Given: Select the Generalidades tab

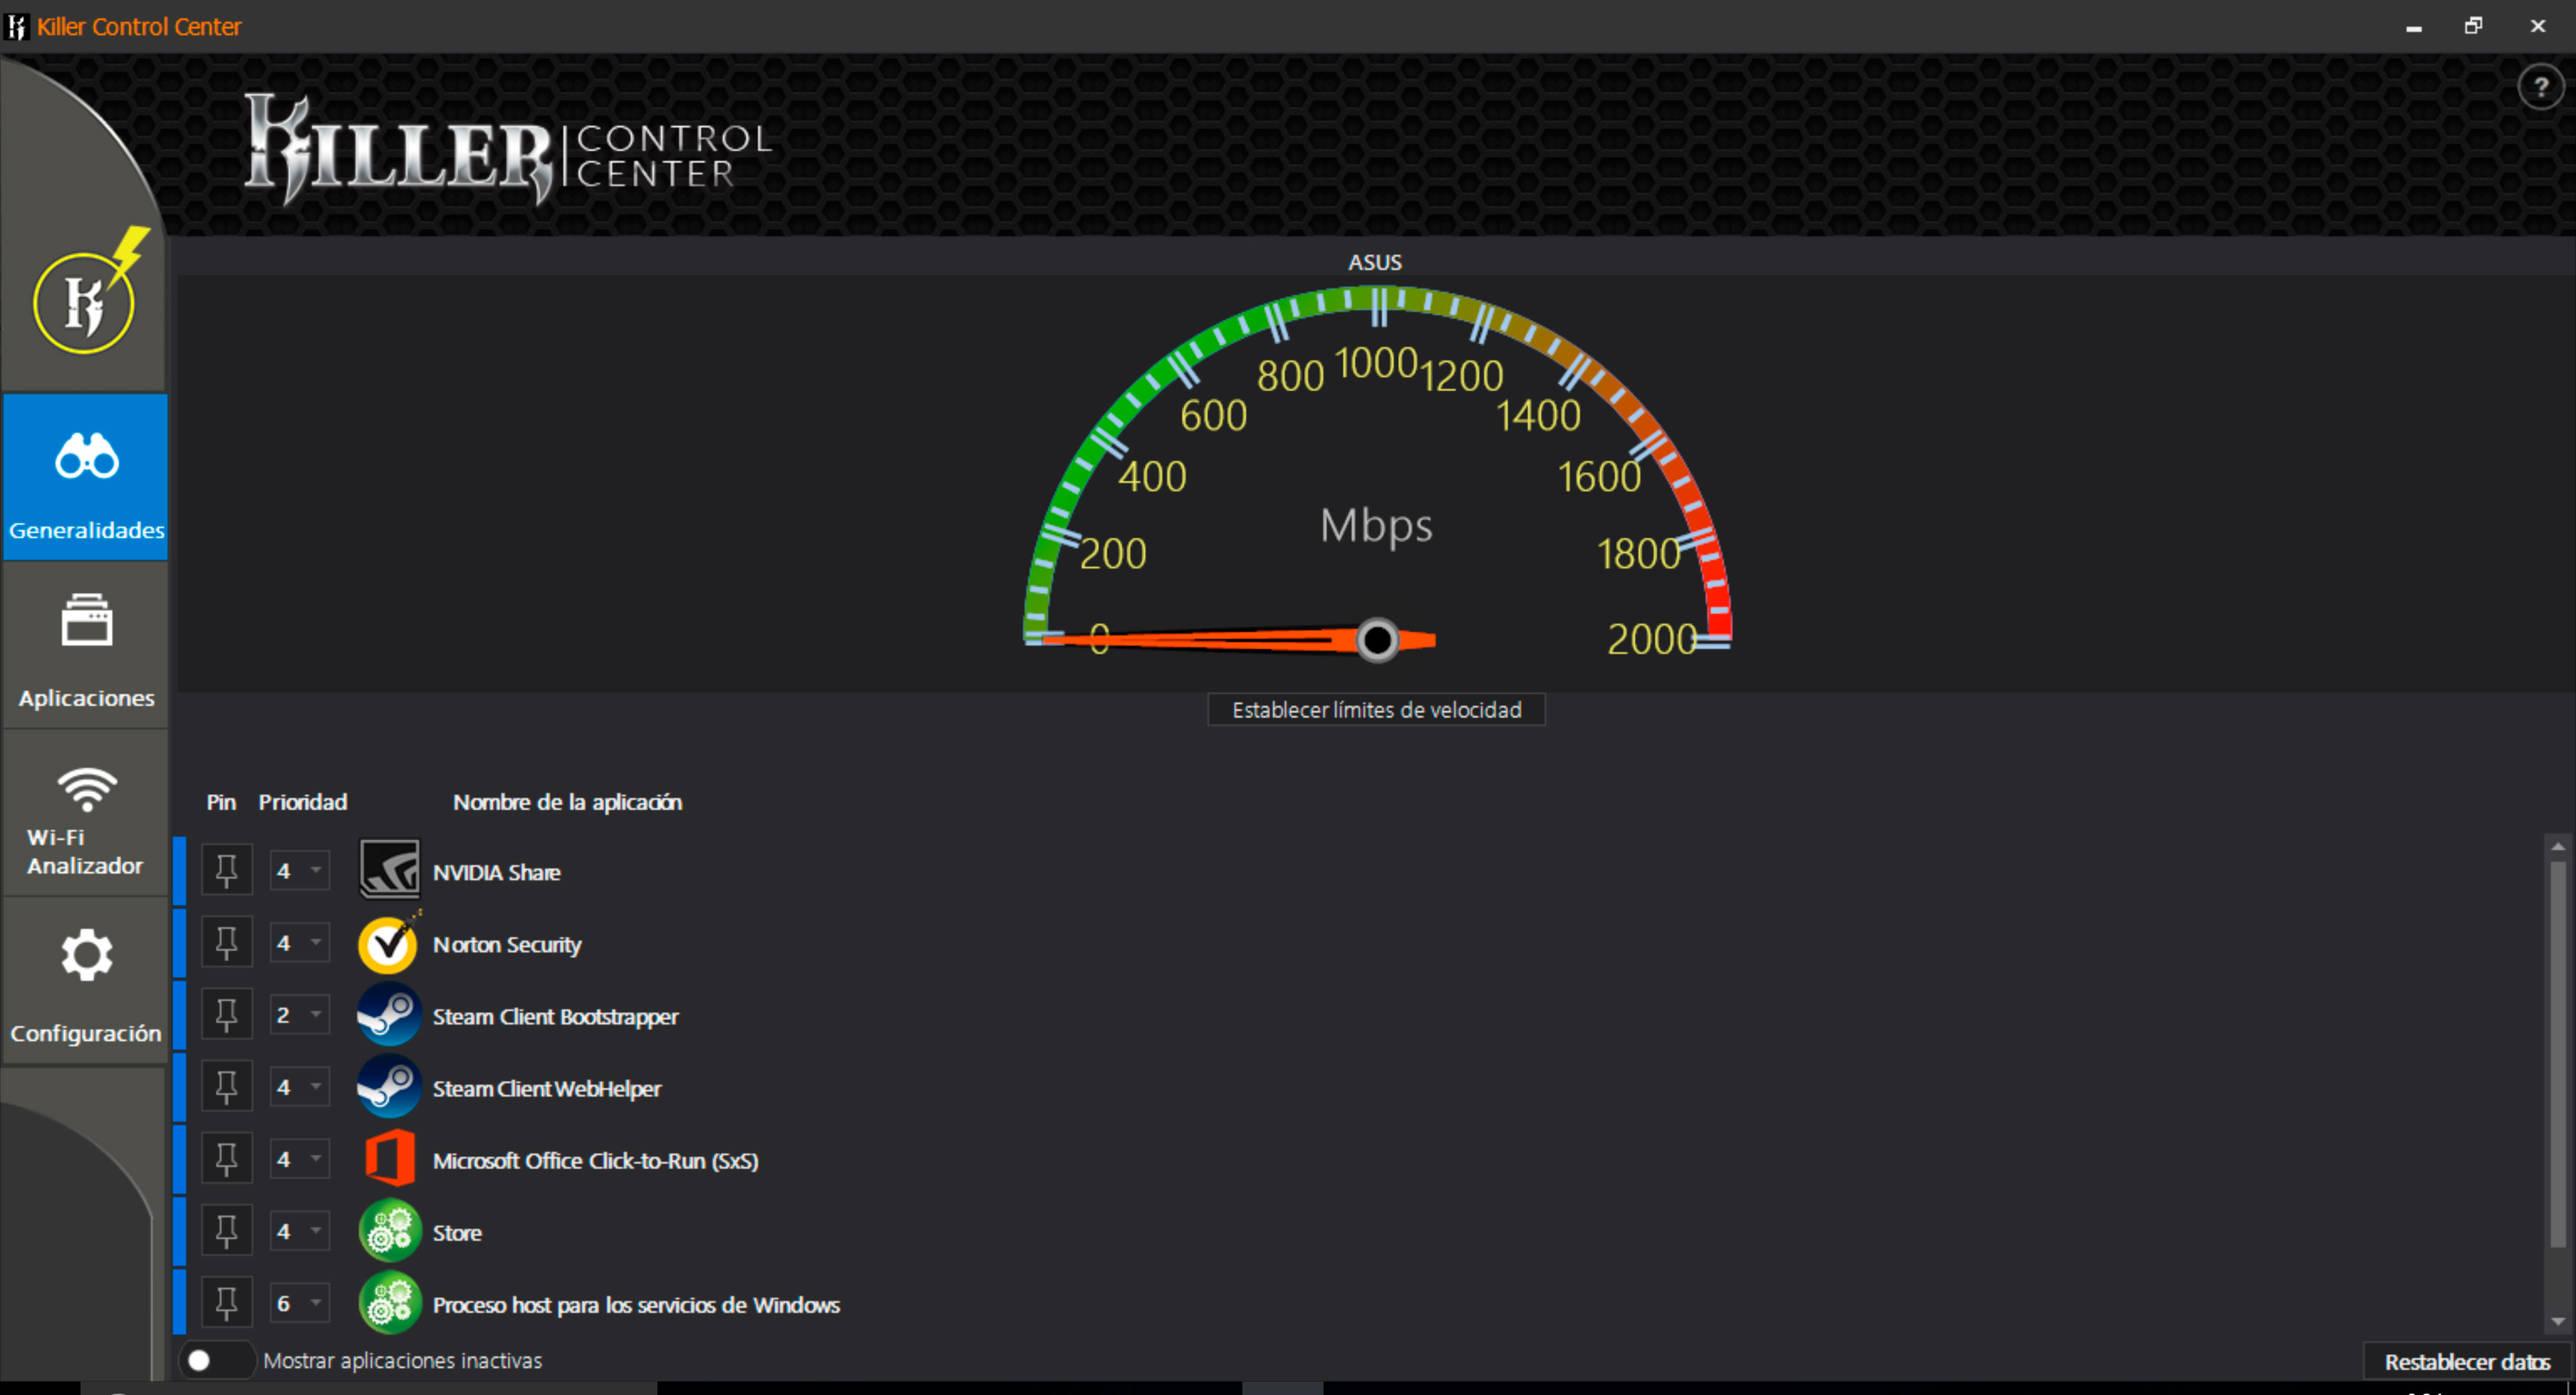Looking at the screenshot, I should point(86,477).
